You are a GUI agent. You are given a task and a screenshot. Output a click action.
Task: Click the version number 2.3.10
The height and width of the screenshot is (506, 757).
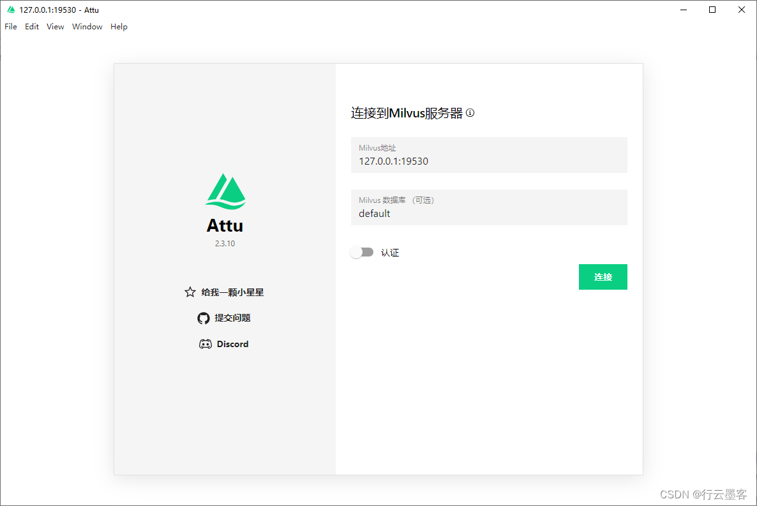tap(225, 243)
